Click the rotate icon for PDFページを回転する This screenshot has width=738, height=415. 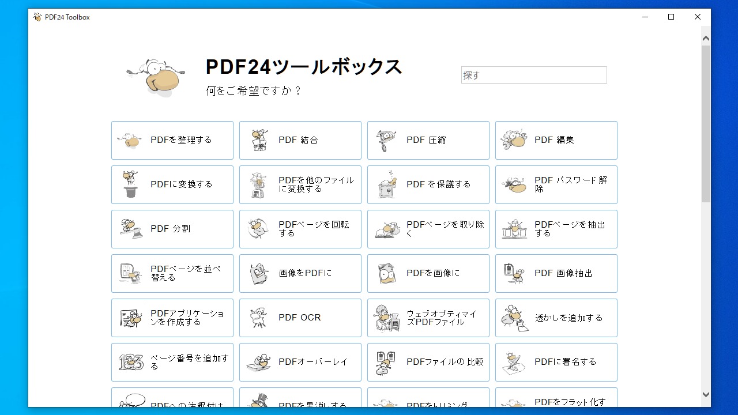tap(258, 229)
